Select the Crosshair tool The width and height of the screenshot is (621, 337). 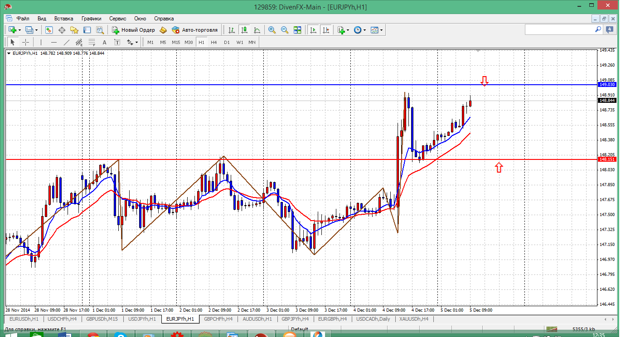[26, 42]
